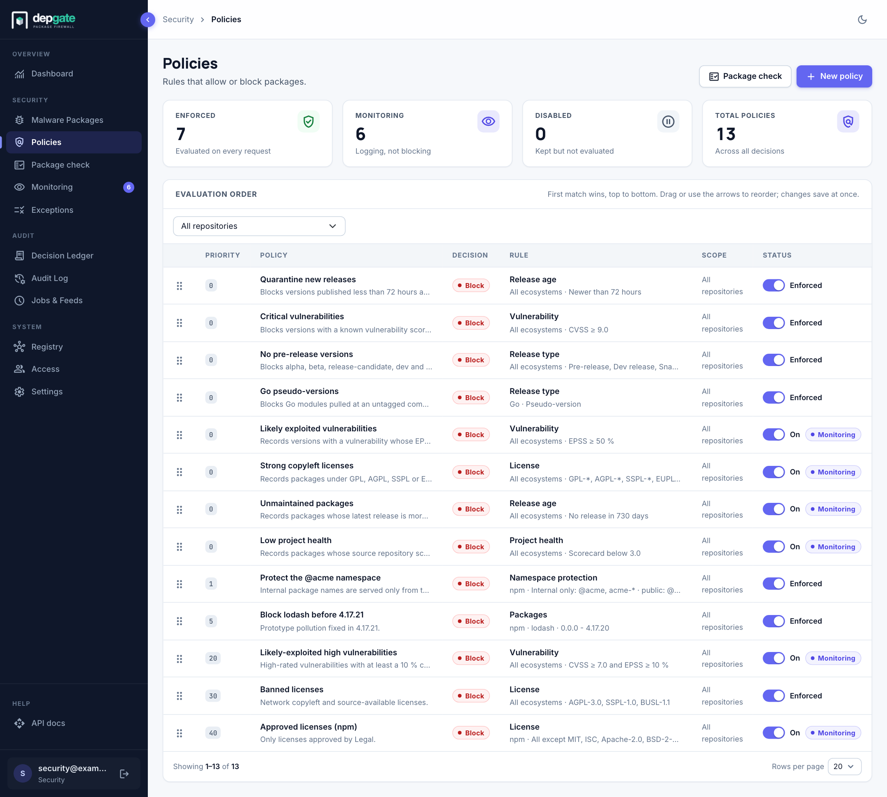Click the Security breadcrumb link
This screenshot has height=797, width=887.
coord(178,19)
